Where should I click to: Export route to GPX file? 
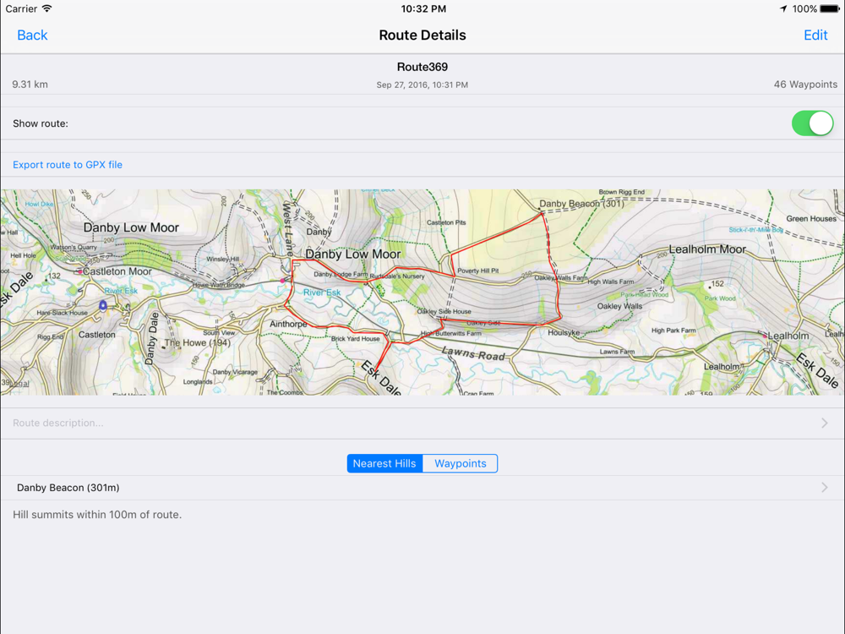[68, 165]
